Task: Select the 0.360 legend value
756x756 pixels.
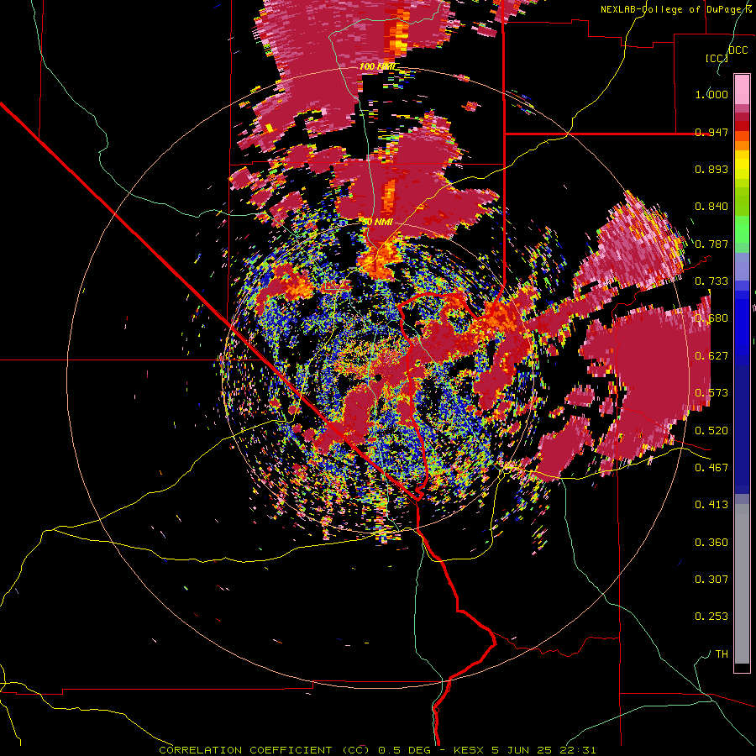Action: (x=711, y=543)
